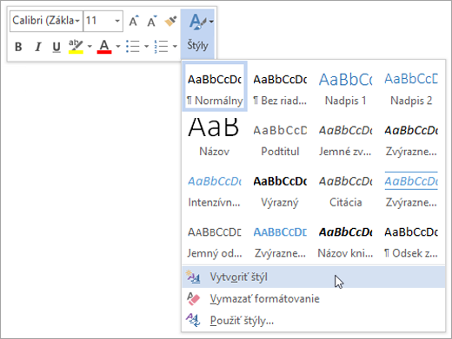Select the Podtitul style

point(280,137)
